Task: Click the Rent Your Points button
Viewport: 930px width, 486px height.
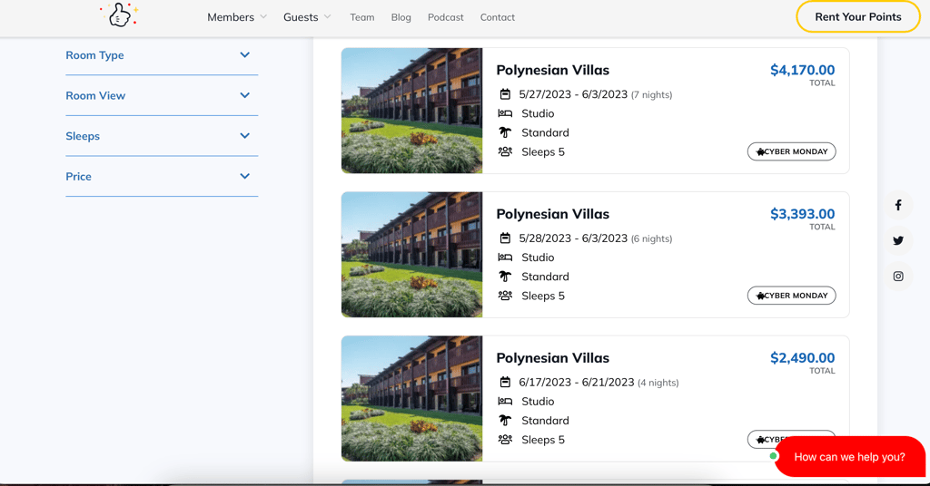Action: pos(857,16)
